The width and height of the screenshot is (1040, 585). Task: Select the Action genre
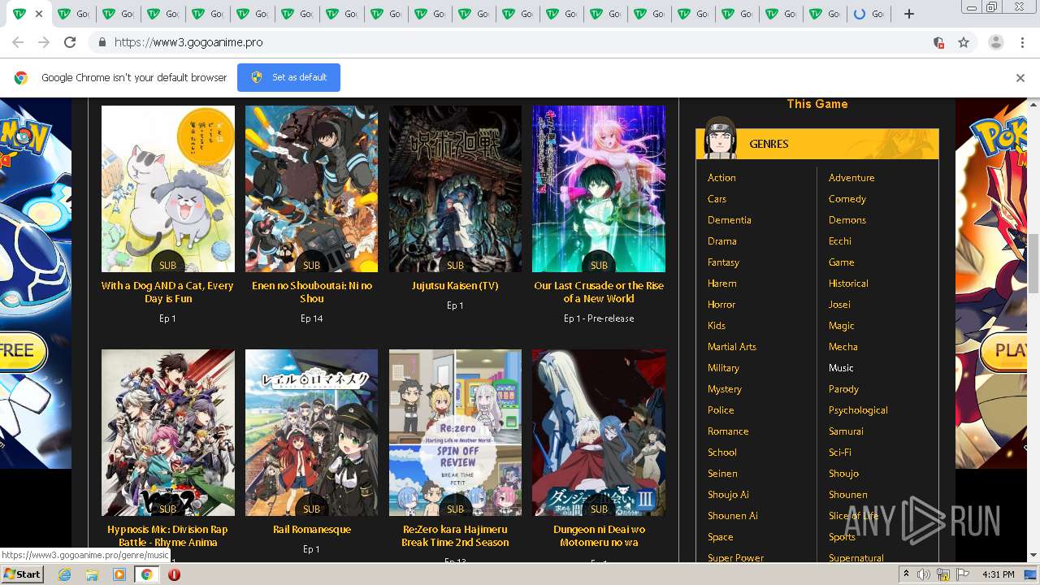click(x=721, y=178)
